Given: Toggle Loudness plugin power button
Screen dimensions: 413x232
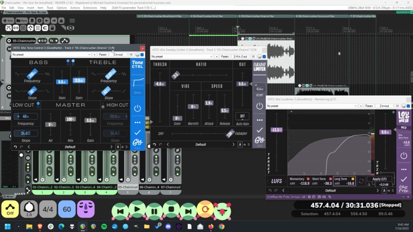Looking at the screenshot, I should coord(404,155).
